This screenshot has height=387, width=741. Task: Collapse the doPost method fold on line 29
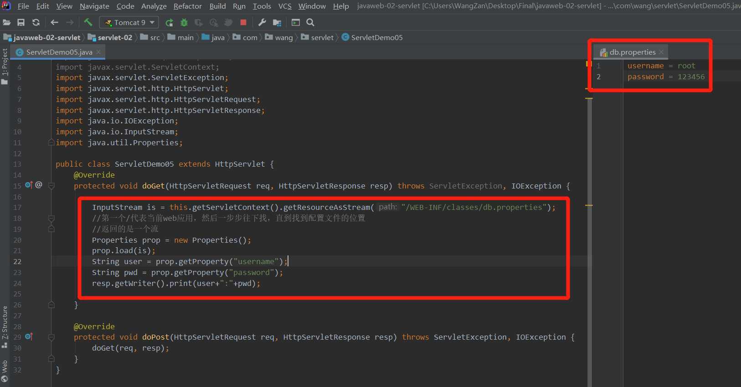tap(51, 337)
